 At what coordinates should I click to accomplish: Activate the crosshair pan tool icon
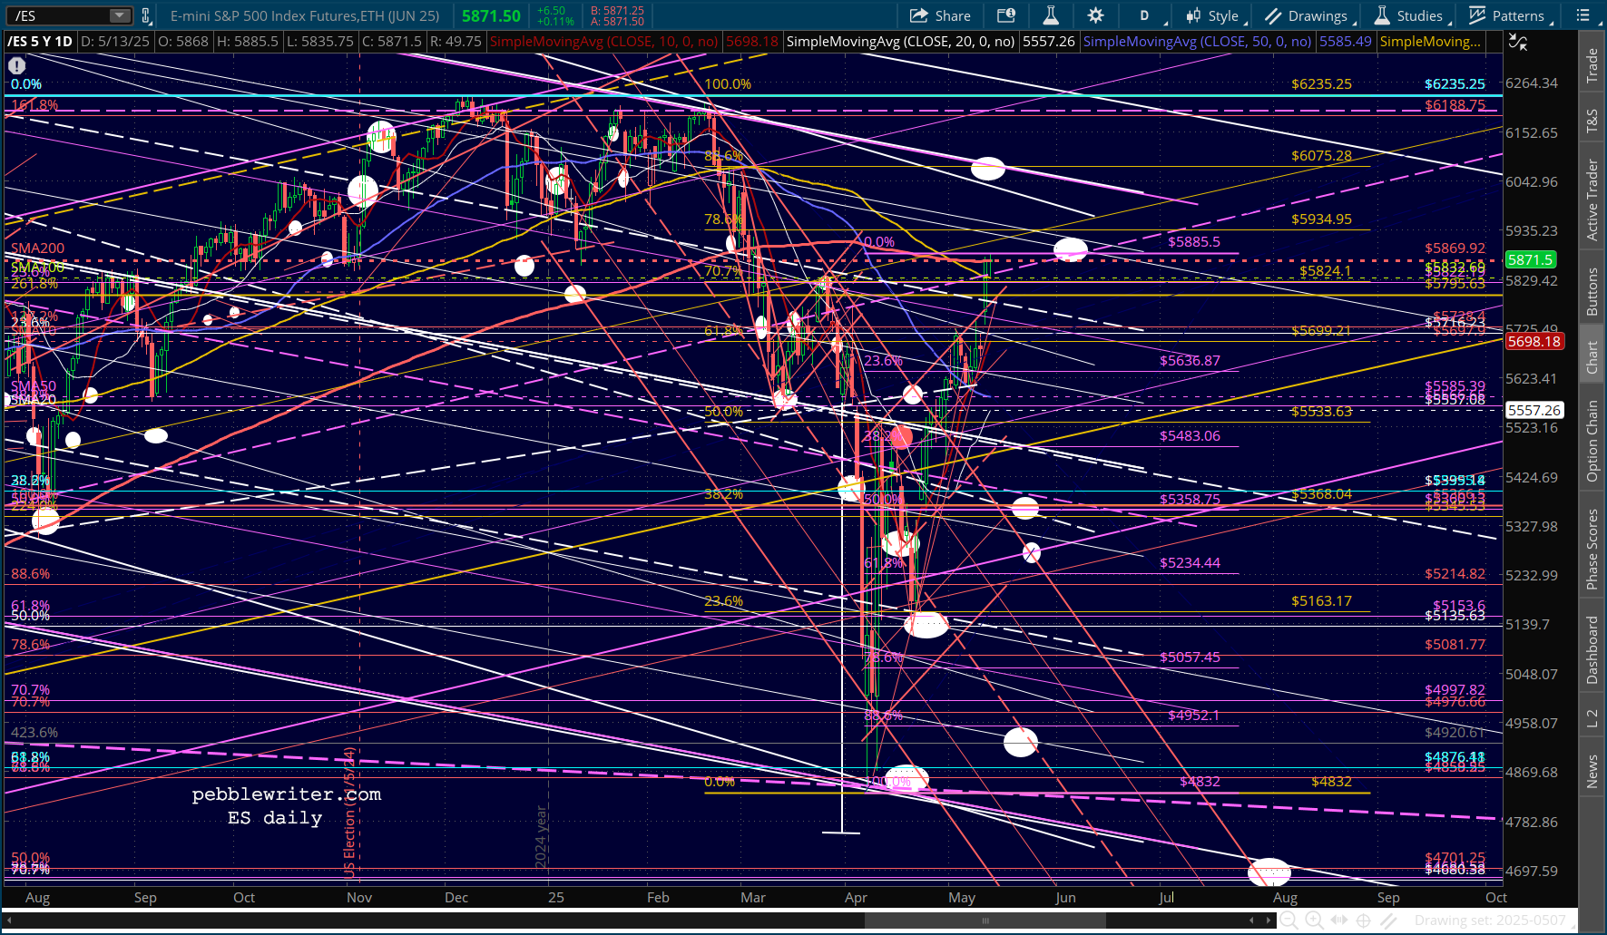1363,920
